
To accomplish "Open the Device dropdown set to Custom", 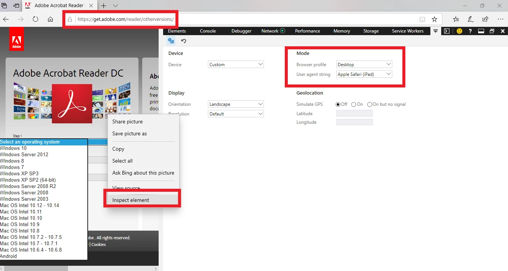I will [x=236, y=65].
